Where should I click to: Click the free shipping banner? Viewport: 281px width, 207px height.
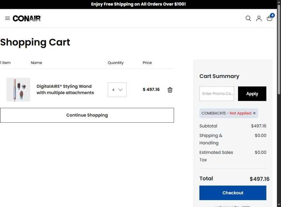point(138,4)
